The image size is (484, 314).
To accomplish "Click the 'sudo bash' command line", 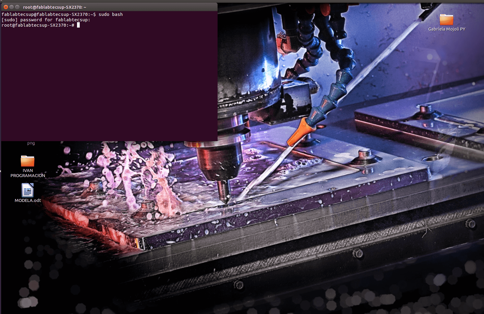I will tap(62, 14).
